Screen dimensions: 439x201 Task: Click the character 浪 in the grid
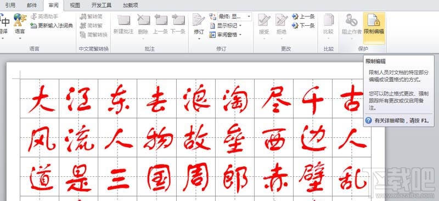[x=197, y=99]
